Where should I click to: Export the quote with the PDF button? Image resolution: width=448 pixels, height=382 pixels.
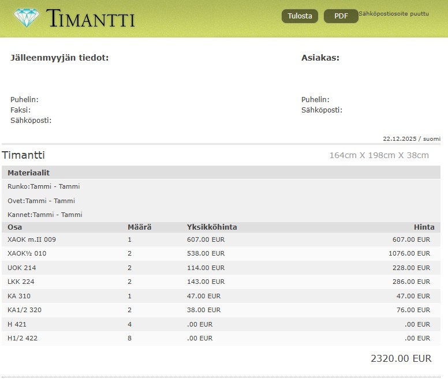click(341, 16)
